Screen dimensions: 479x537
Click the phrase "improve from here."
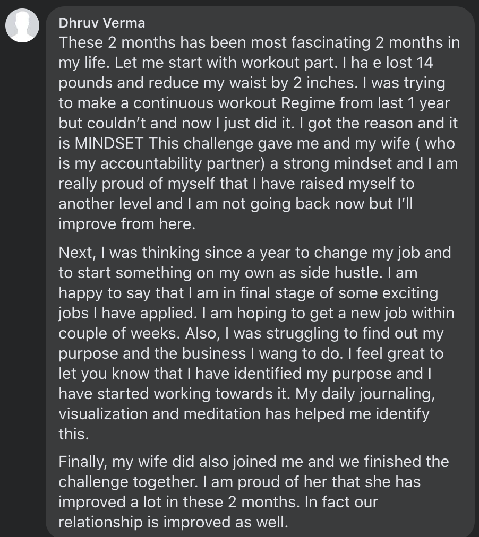pyautogui.click(x=127, y=224)
